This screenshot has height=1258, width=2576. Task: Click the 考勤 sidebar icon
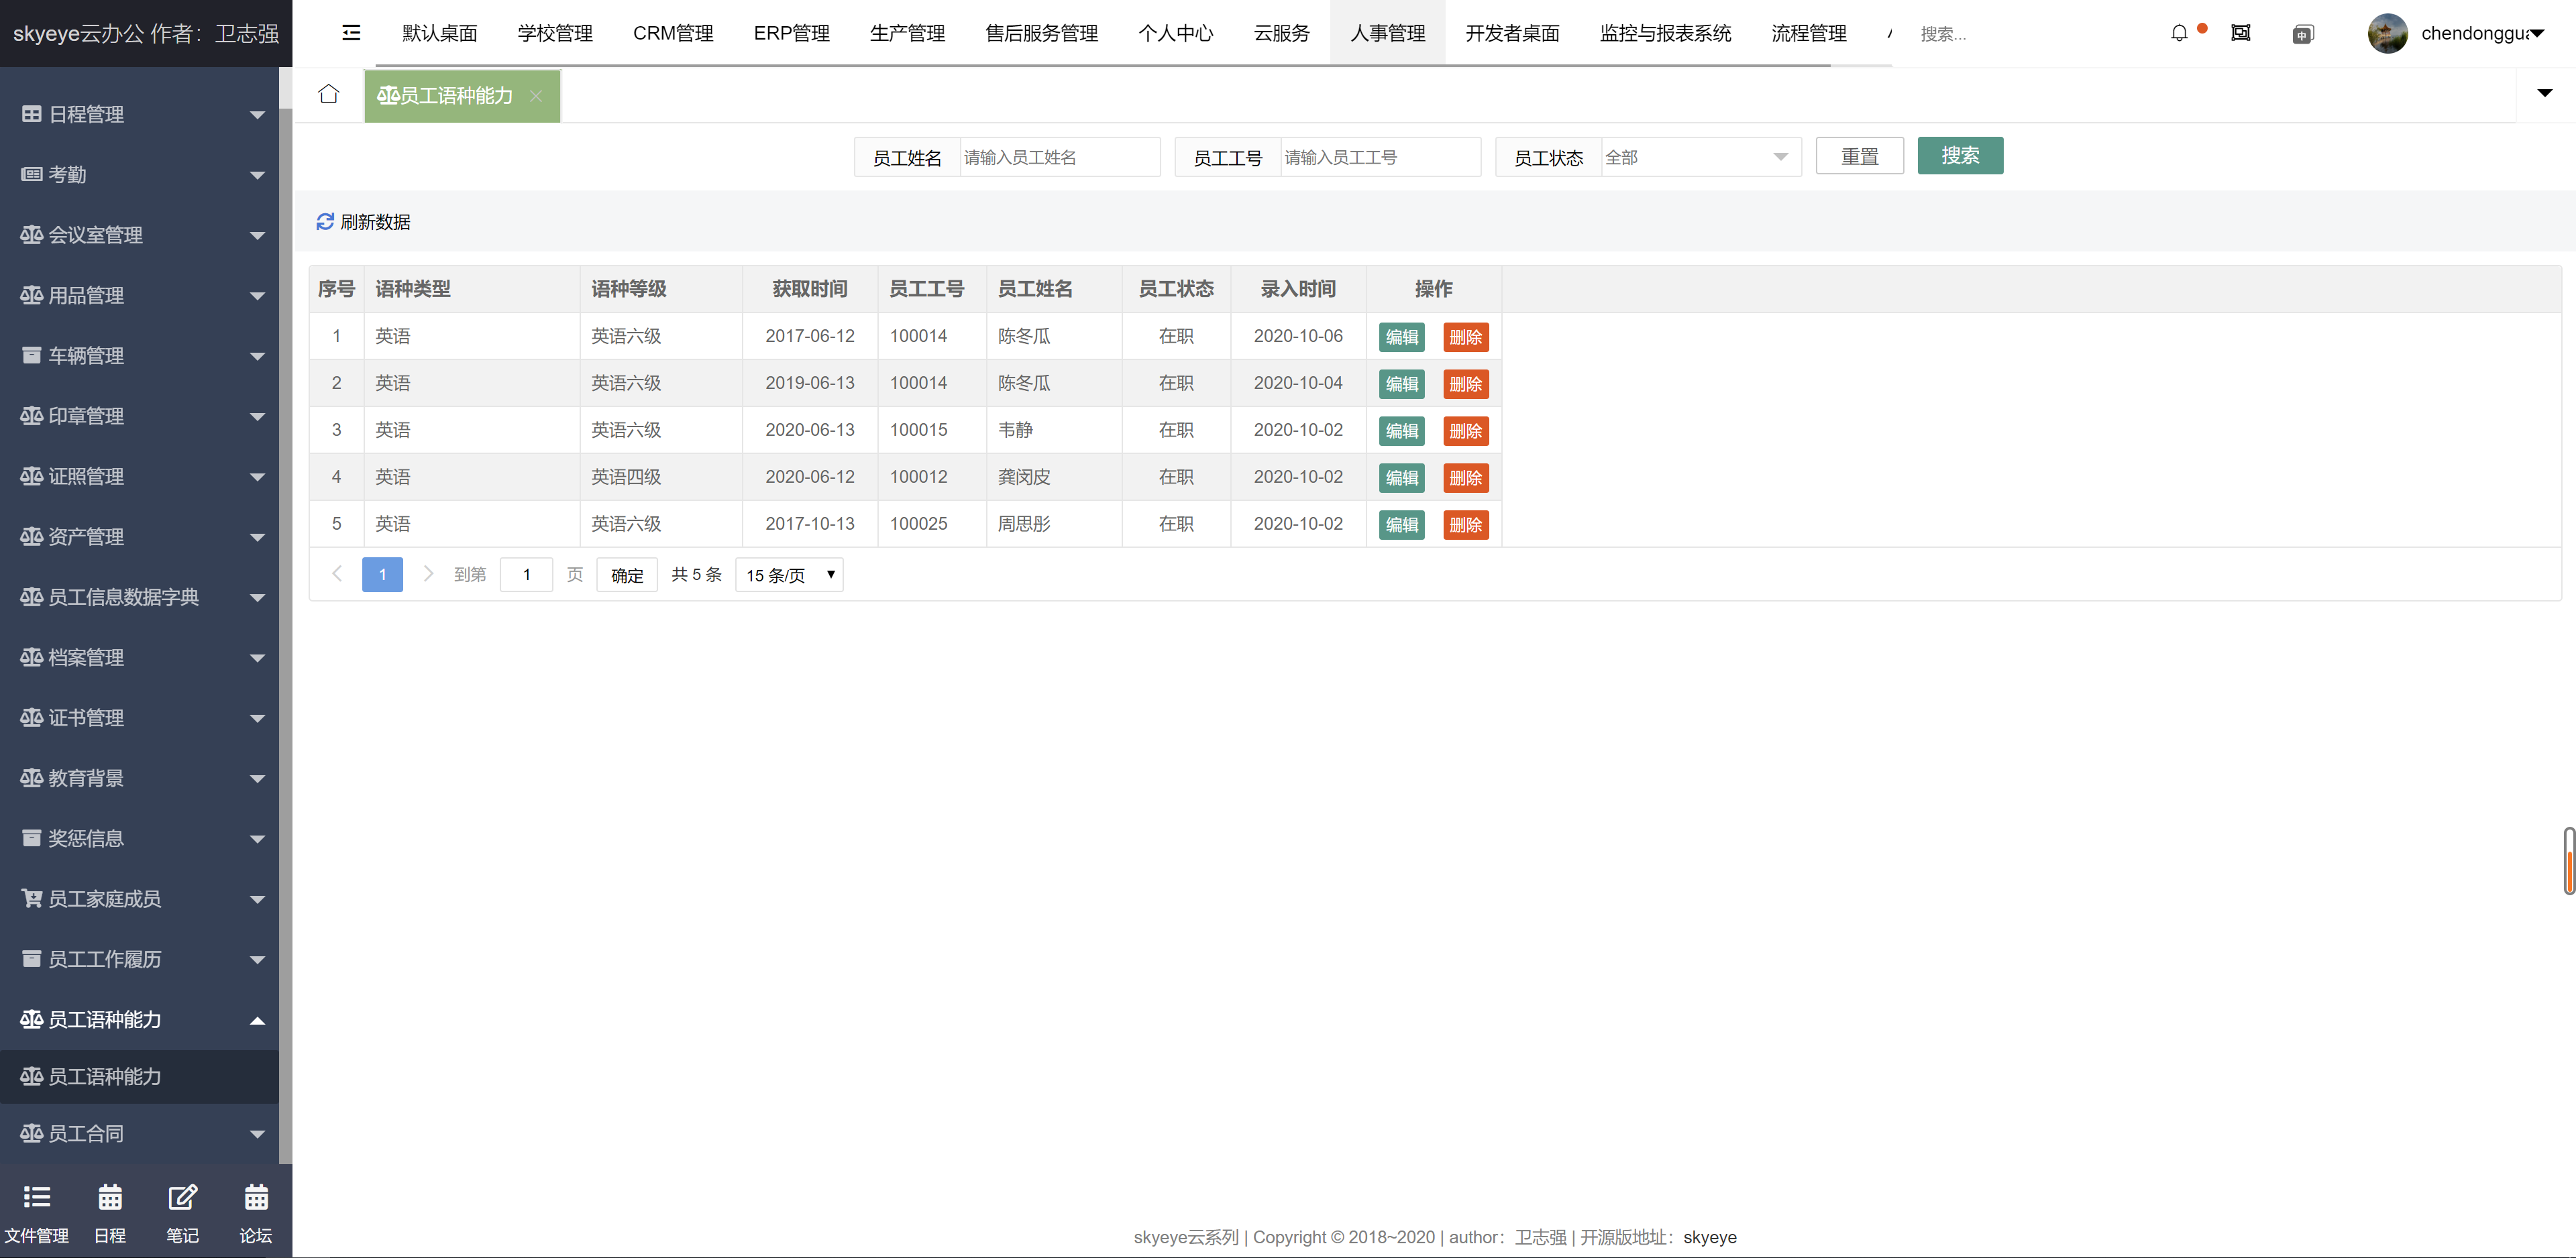click(32, 174)
